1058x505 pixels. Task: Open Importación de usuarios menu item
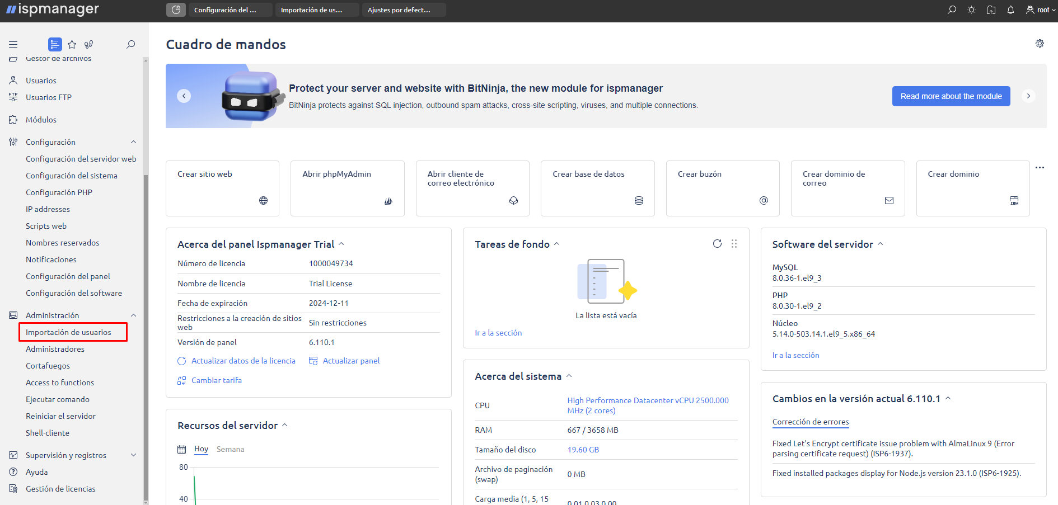68,332
